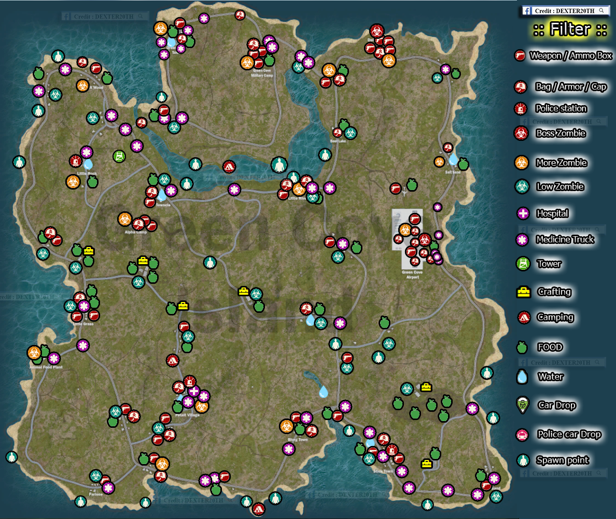The image size is (616, 519).
Task: Click the 'Alpha Camp' location label
Action: [135, 232]
